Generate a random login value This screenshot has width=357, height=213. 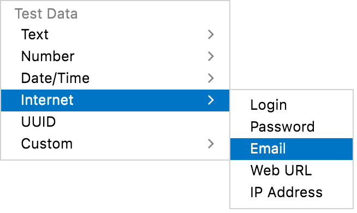coord(291,105)
